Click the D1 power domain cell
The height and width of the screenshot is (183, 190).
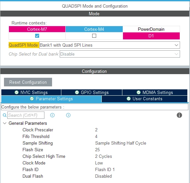[151, 36]
